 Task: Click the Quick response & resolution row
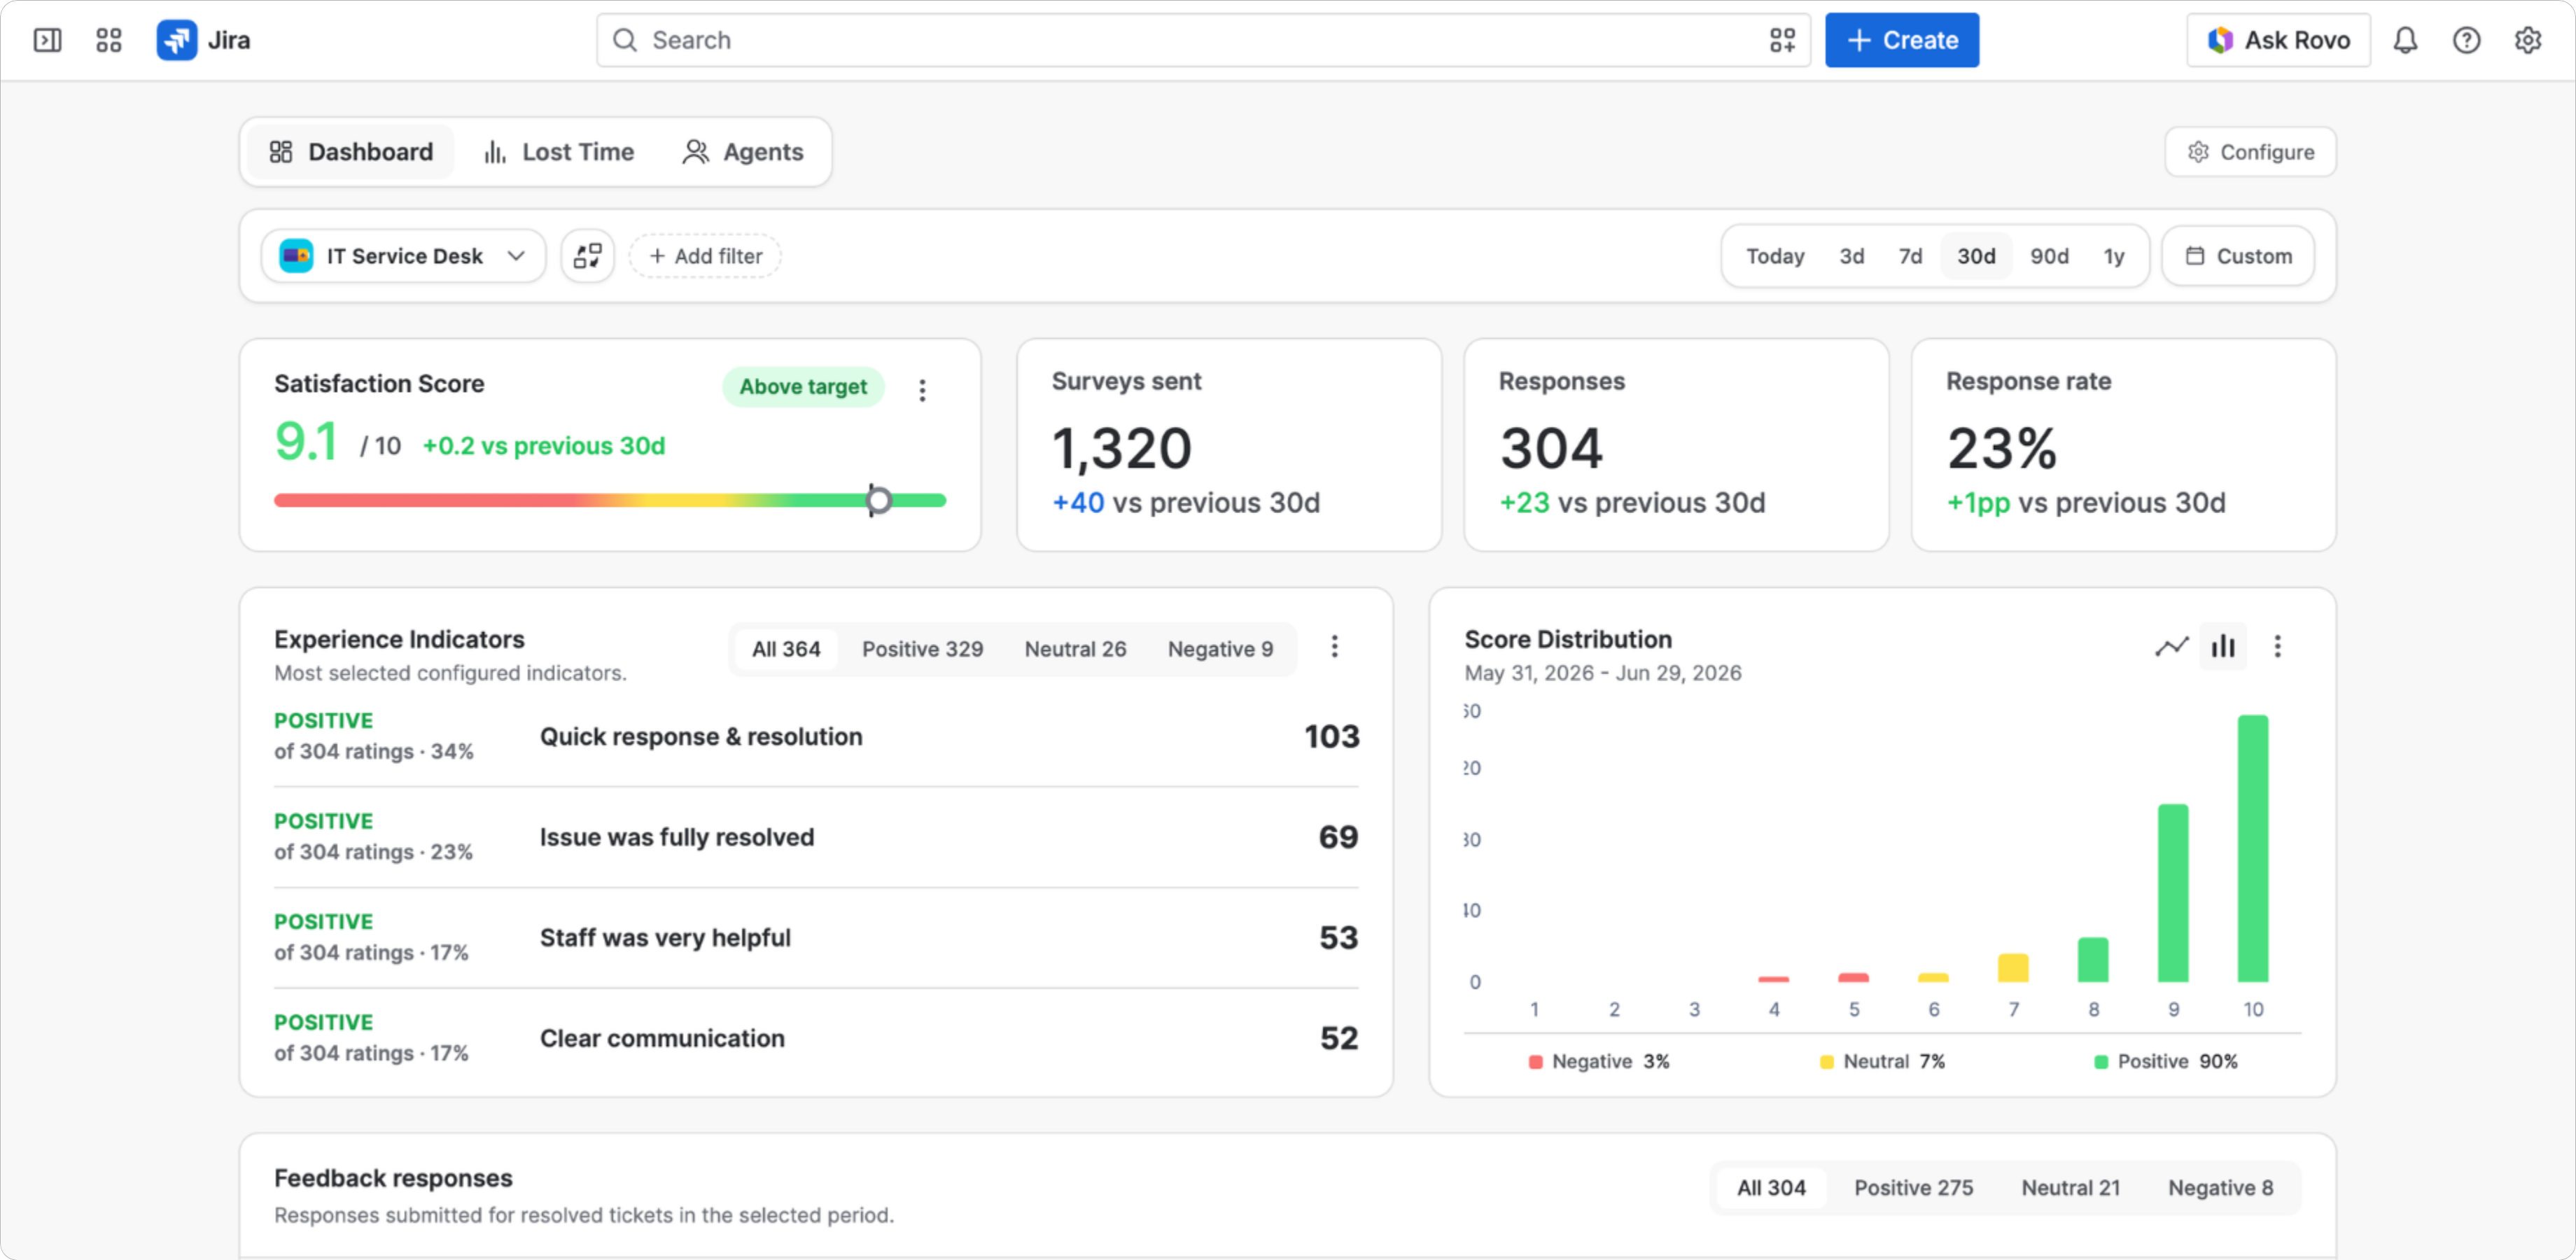pos(816,737)
